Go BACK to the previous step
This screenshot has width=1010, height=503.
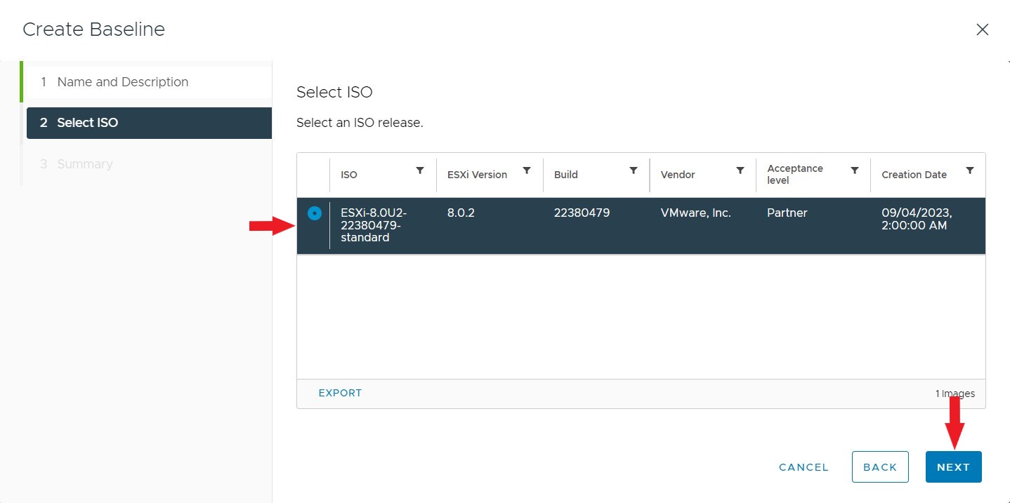[880, 467]
